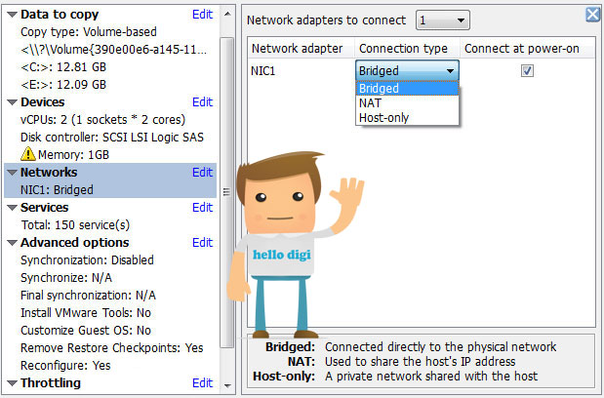Collapse the Devices section
The image size is (604, 398).
[13, 102]
